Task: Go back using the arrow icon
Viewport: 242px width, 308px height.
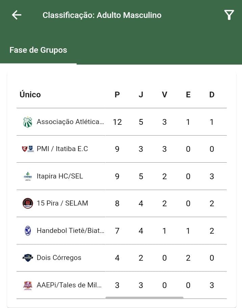Action: click(17, 15)
